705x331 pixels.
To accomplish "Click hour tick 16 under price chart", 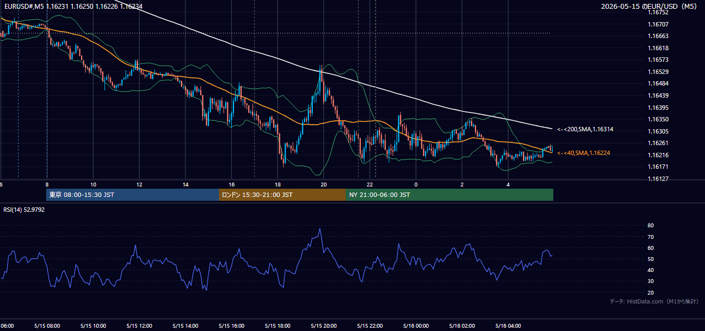I will click(232, 184).
